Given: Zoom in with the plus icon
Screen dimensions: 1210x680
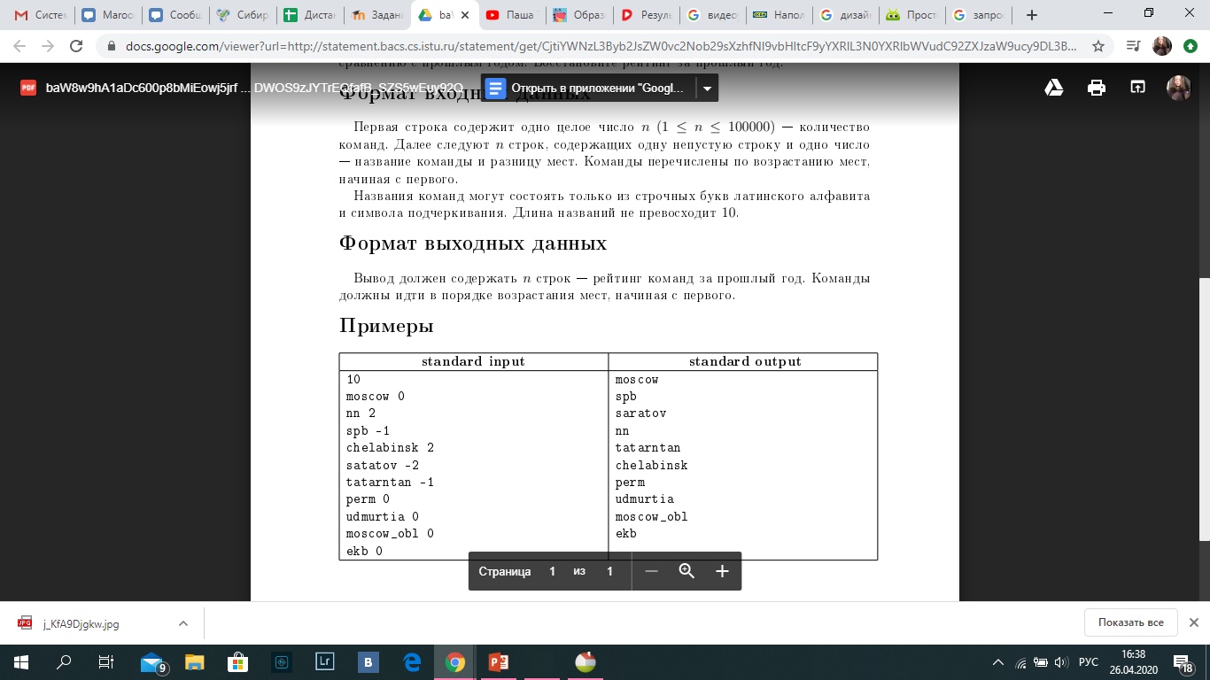Looking at the screenshot, I should 722,571.
